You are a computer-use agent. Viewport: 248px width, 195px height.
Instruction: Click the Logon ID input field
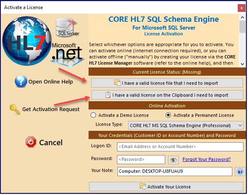(180, 147)
